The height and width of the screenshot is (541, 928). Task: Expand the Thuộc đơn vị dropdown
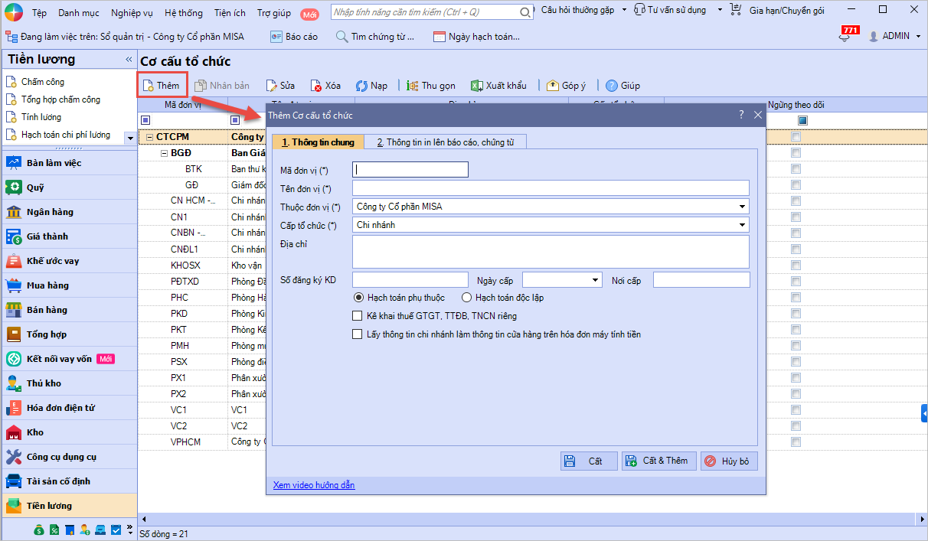(742, 207)
